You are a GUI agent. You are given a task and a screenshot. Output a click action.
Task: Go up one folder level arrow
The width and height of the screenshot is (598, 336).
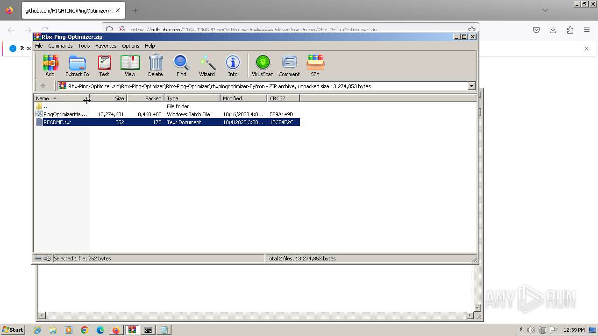[43, 86]
